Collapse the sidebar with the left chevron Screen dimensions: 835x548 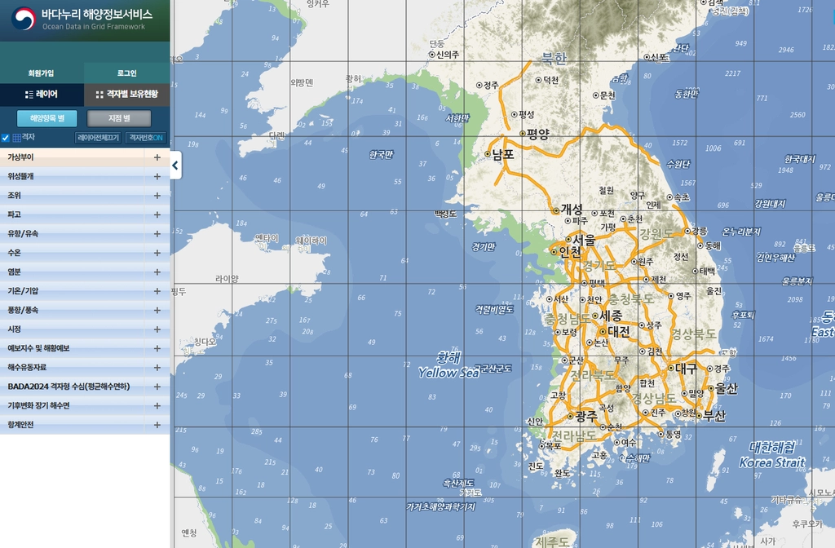(x=175, y=166)
